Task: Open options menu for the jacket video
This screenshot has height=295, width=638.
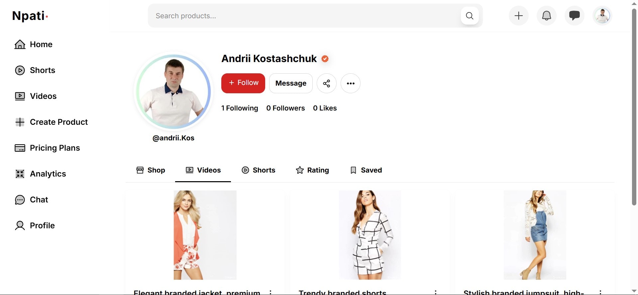Action: point(270,292)
